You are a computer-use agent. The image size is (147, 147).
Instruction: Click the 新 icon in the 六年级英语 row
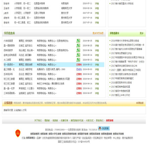tap(78, 41)
